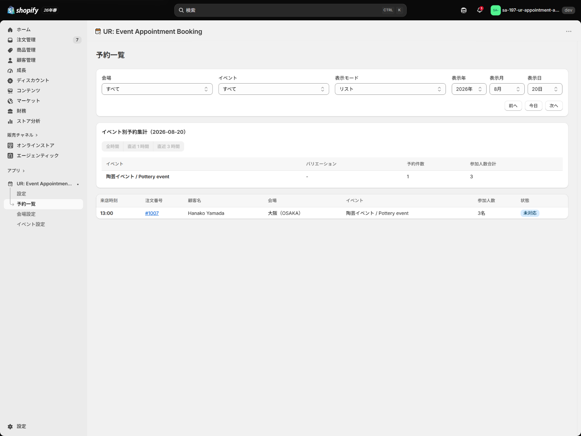The image size is (581, 436).
Task: Open オンラインストア store icon
Action: click(10, 145)
